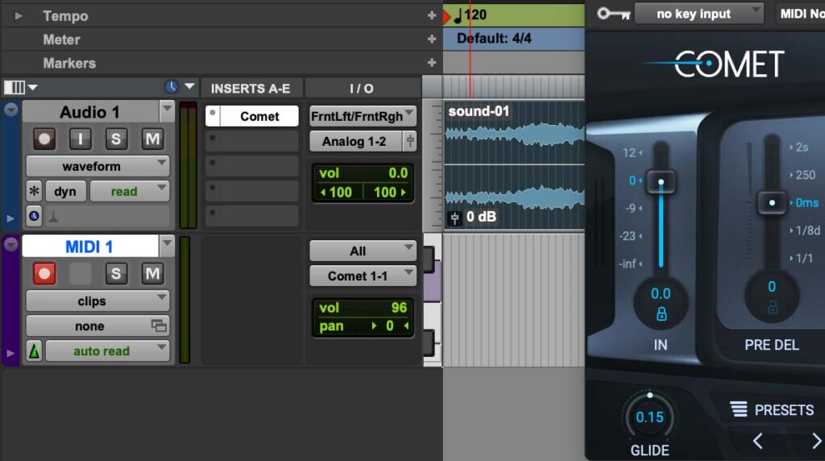This screenshot has width=825, height=461.
Task: Click the I / O column header
Action: pos(361,89)
